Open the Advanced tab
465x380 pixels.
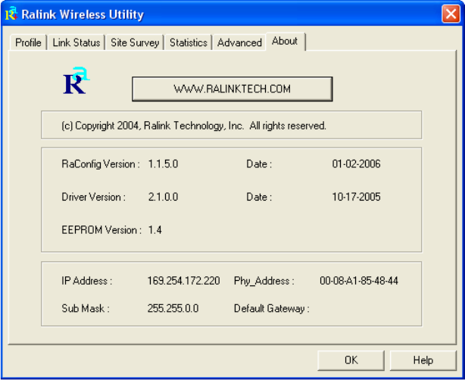click(239, 42)
